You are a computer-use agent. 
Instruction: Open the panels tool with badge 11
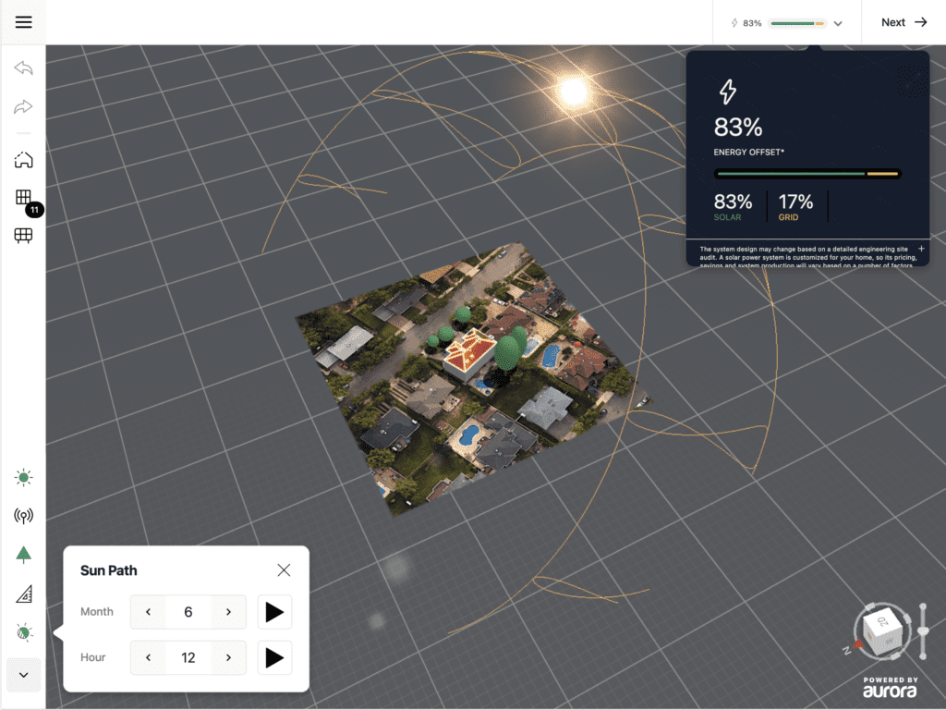(23, 198)
